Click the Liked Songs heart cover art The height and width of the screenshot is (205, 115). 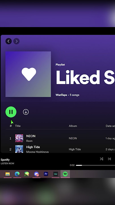[28, 74]
